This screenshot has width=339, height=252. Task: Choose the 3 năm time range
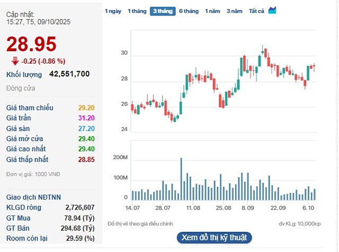tap(235, 11)
